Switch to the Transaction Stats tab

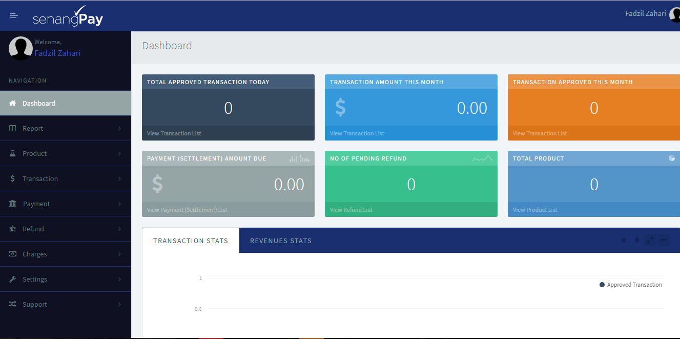[x=191, y=241]
